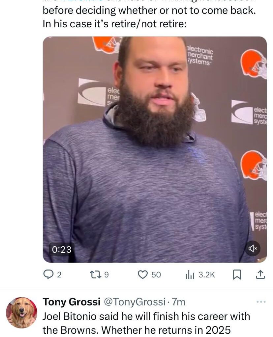Click the repost icon showing 9 reposts
Viewport: 273px width, 337px height.
(x=95, y=274)
